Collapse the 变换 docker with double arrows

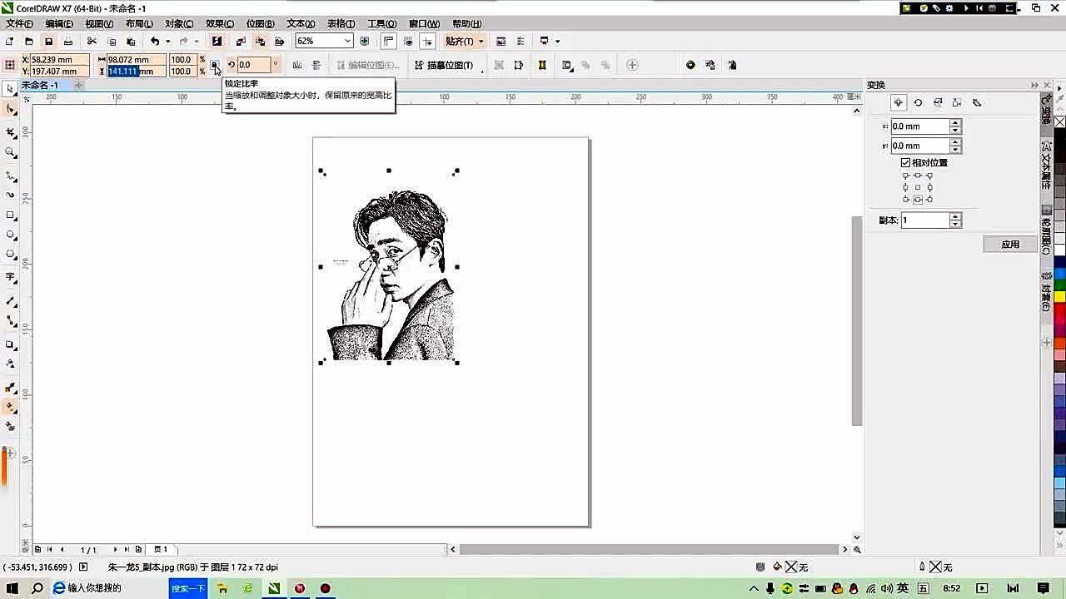[1035, 85]
